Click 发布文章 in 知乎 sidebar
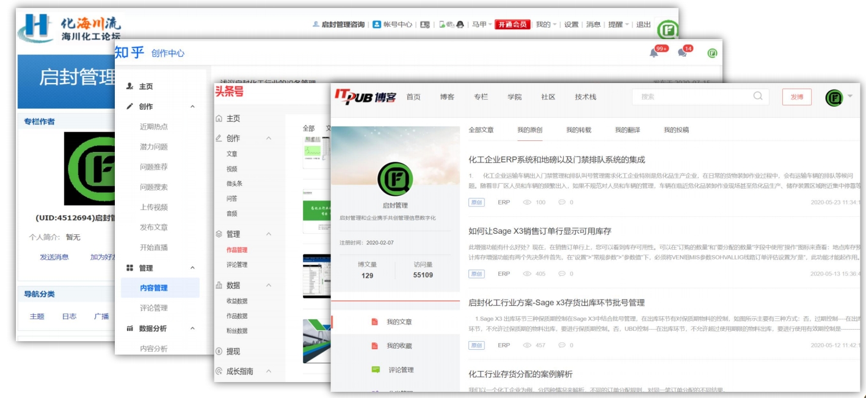Viewport: 866px width, 398px height. (x=154, y=227)
